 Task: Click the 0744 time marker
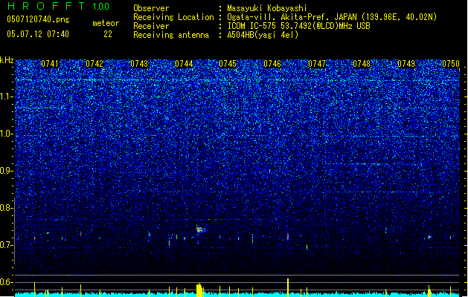coord(184,64)
